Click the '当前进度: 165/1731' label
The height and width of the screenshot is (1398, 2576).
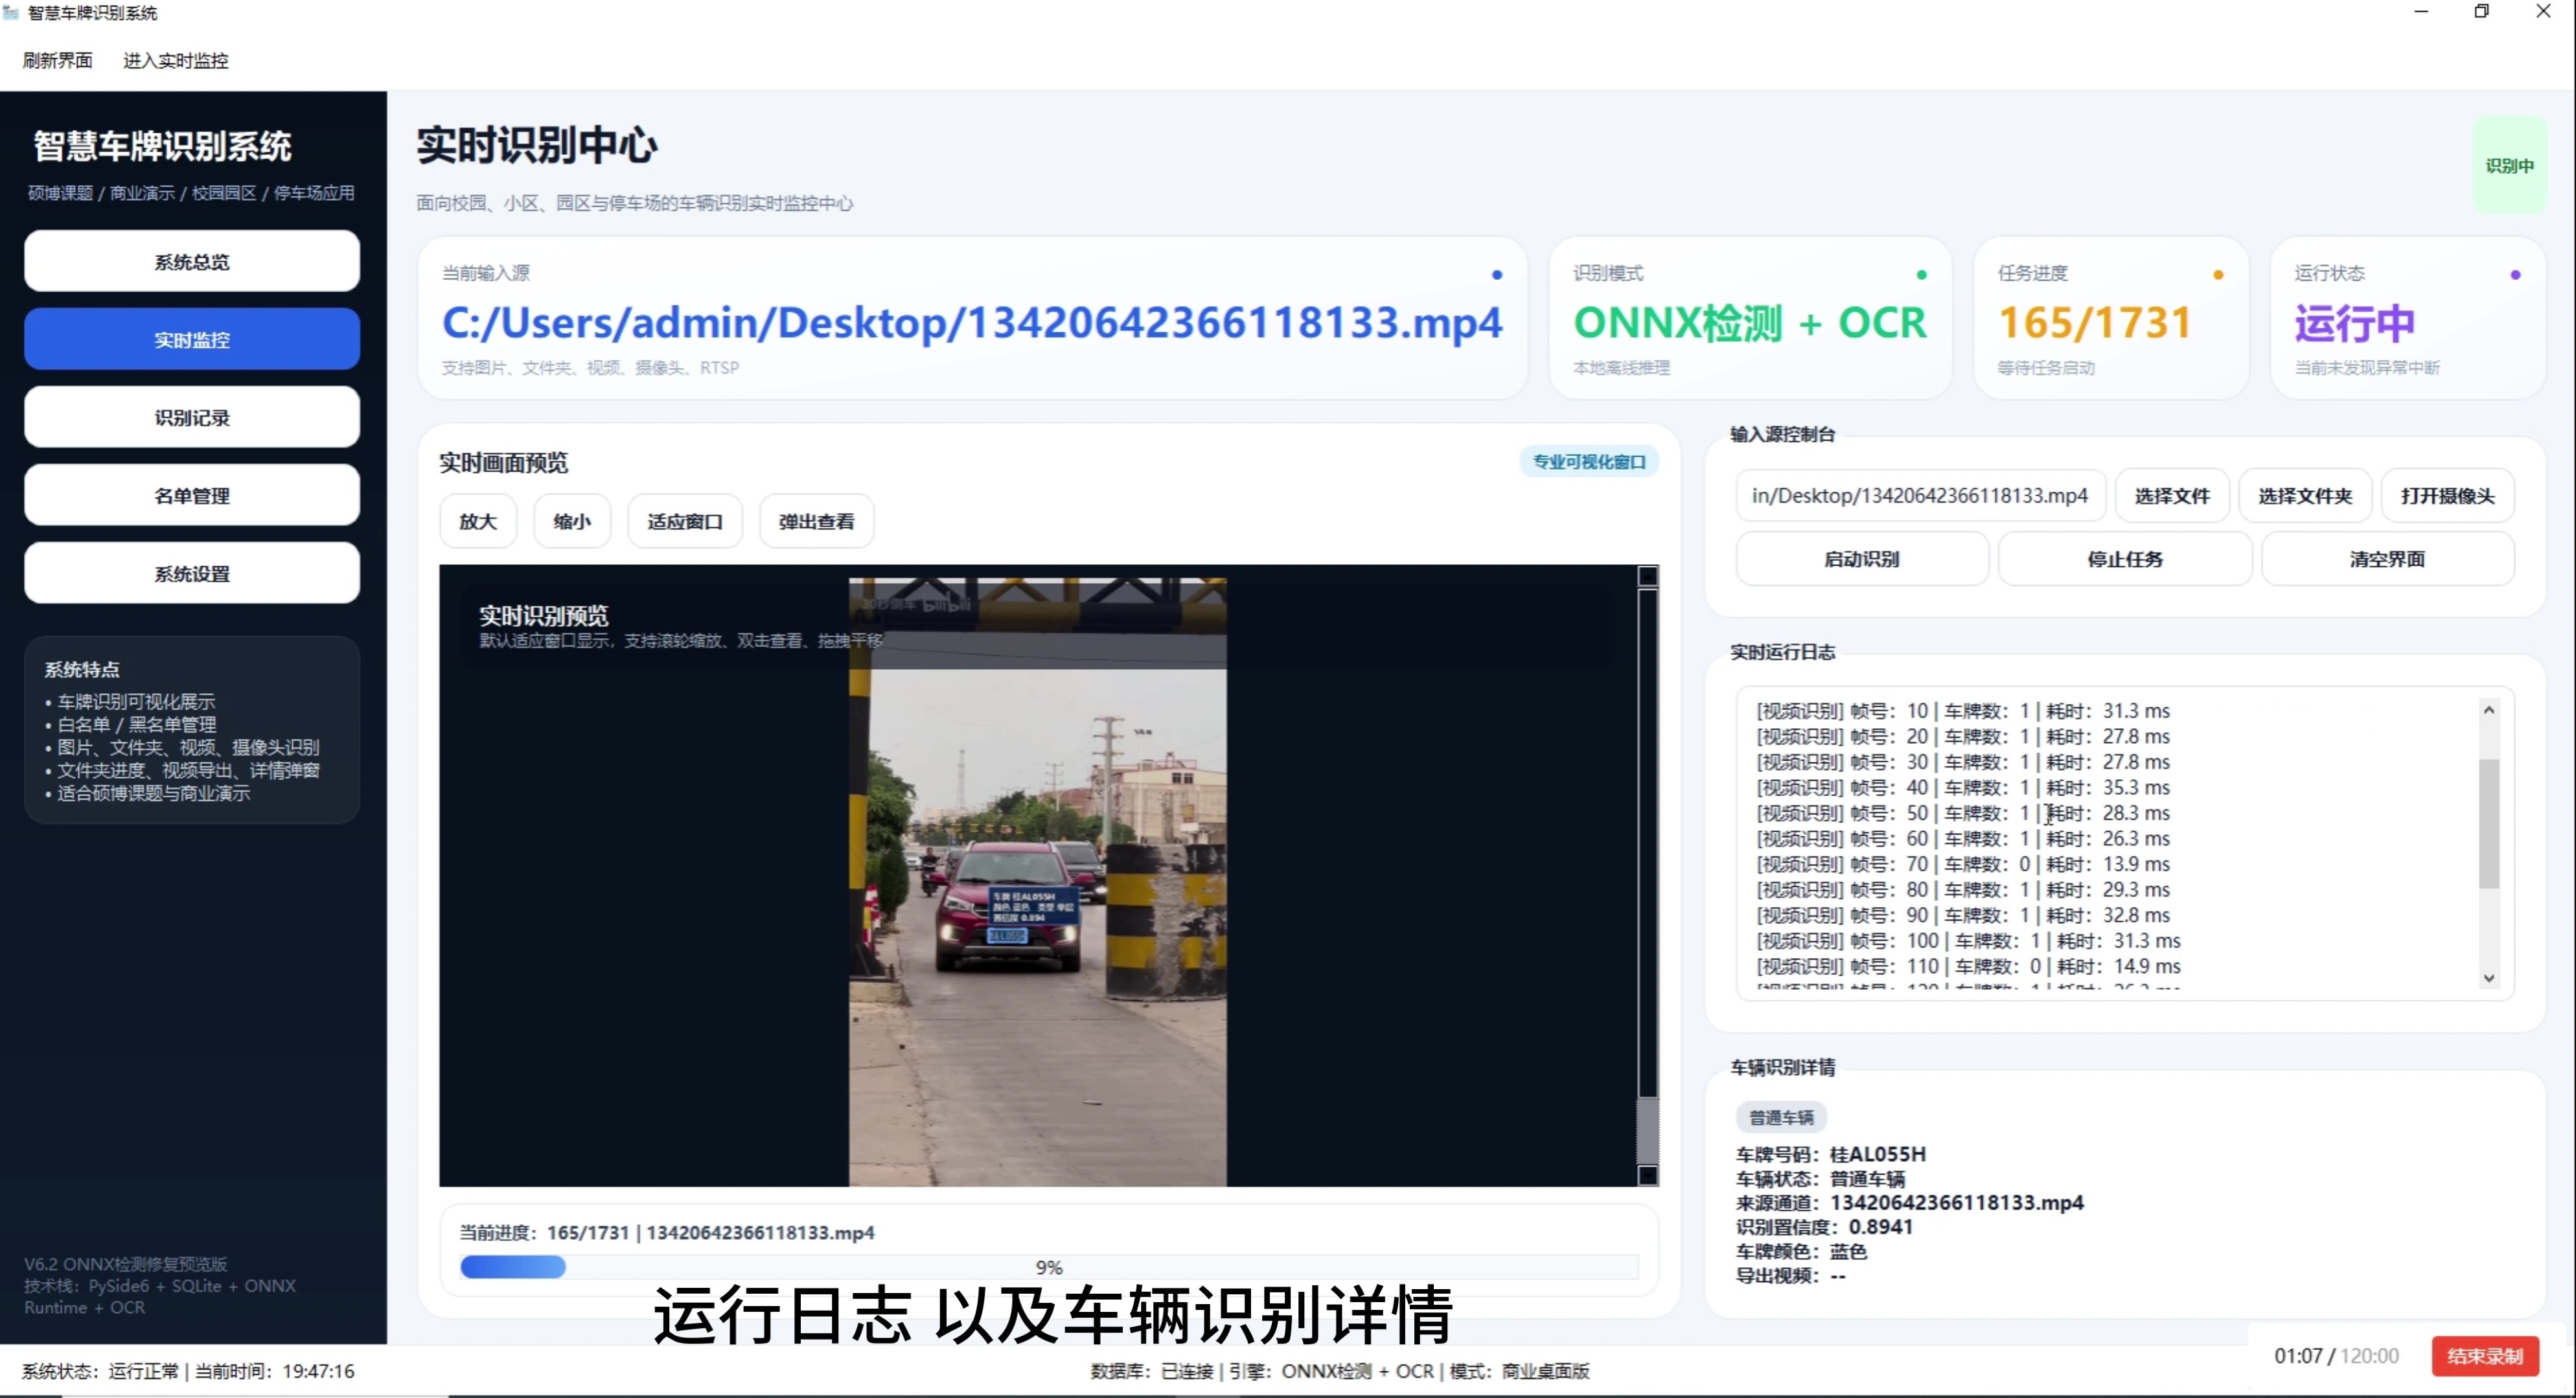[x=544, y=1233]
